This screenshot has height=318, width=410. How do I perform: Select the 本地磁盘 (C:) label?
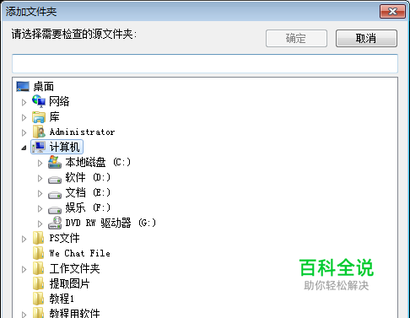tap(98, 162)
